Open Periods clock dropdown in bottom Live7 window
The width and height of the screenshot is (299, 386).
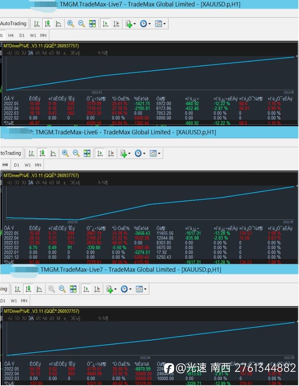click(x=126, y=289)
